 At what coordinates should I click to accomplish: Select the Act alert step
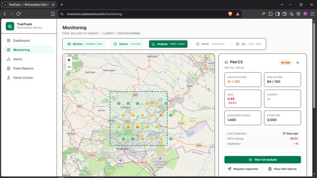coord(249,44)
